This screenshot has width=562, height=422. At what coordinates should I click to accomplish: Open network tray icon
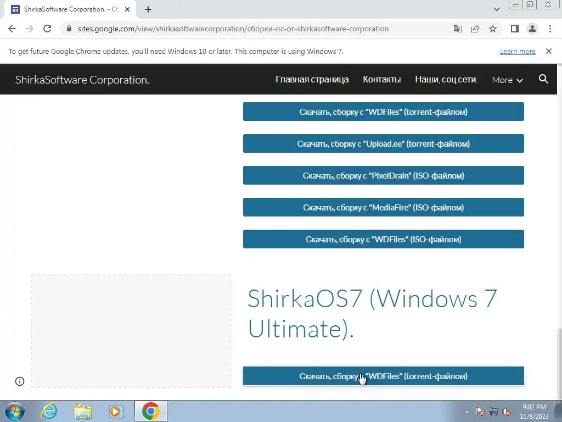[493, 412]
